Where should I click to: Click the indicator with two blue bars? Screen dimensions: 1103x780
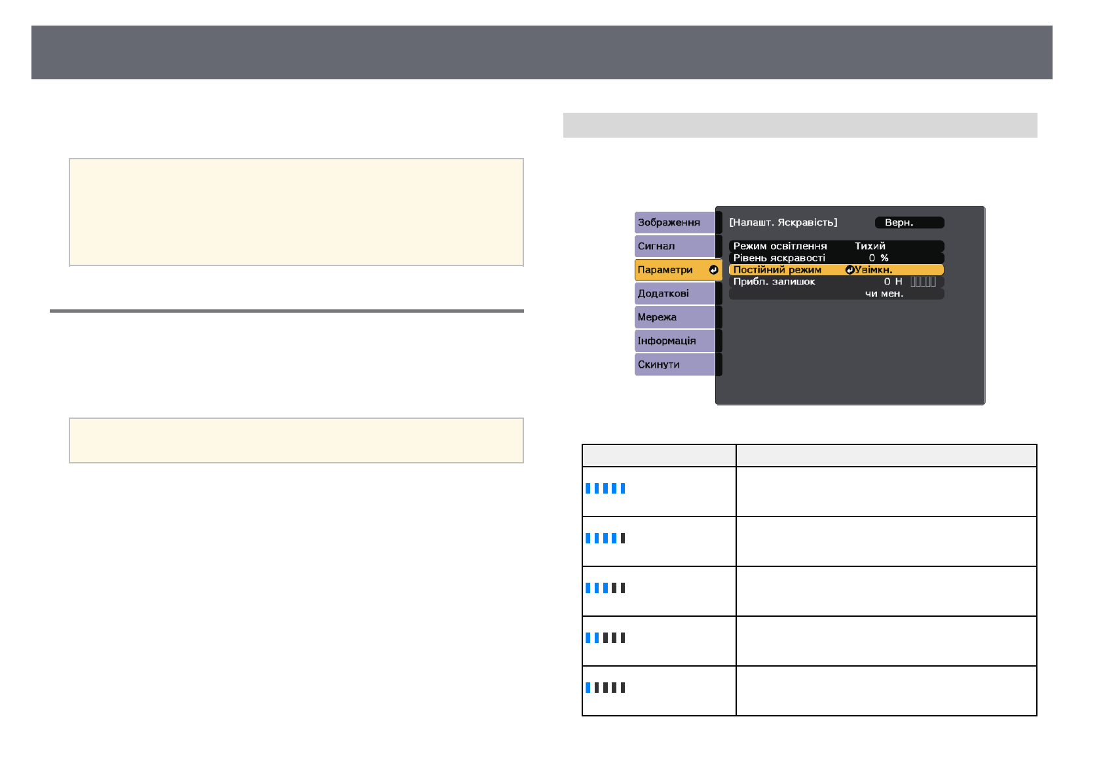pyautogui.click(x=605, y=638)
